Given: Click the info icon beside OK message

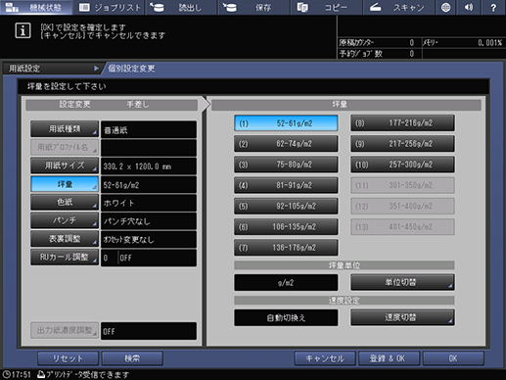Looking at the screenshot, I should point(23,30).
